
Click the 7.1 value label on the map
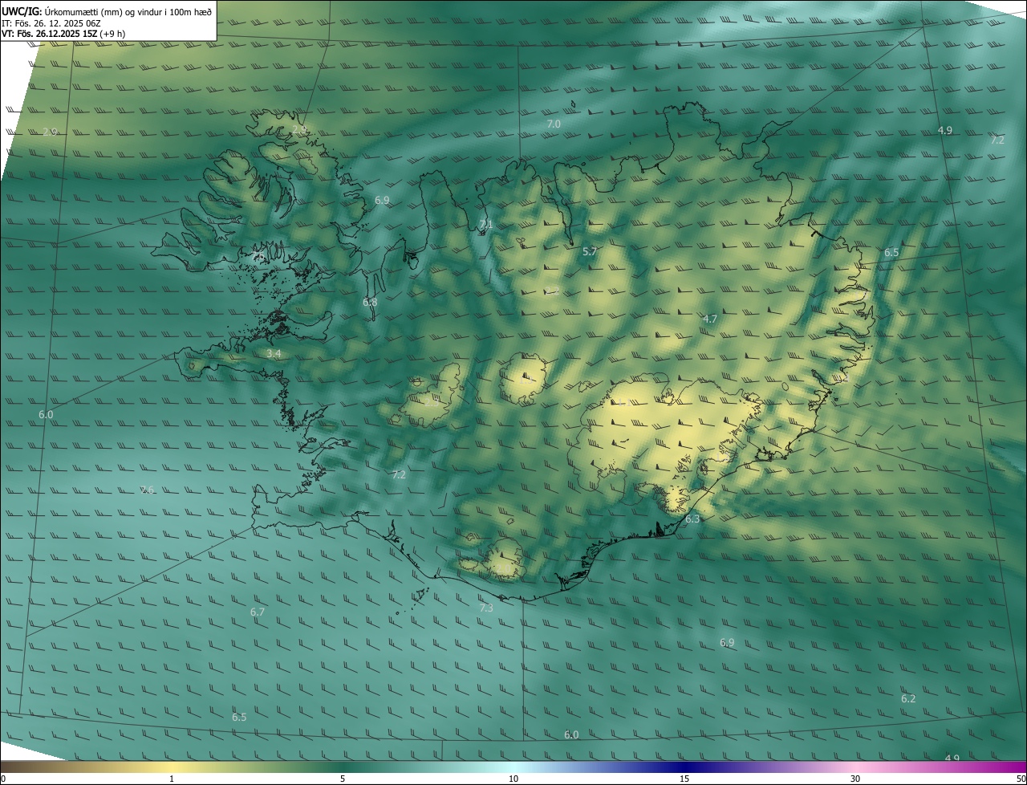click(x=485, y=225)
